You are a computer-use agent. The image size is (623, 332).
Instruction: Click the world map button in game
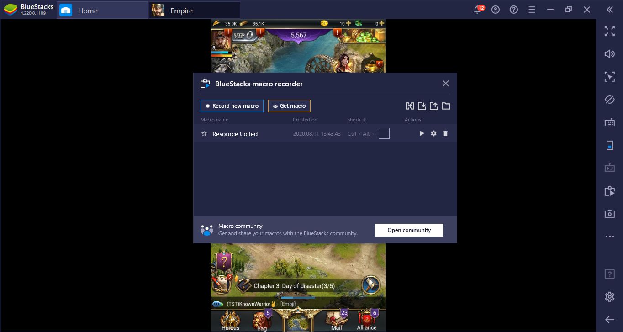point(298,320)
